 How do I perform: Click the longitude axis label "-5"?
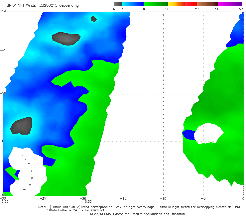203,198
